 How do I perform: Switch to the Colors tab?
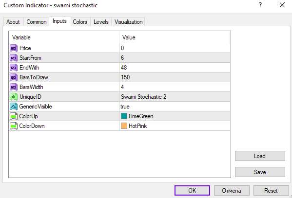[x=80, y=22]
